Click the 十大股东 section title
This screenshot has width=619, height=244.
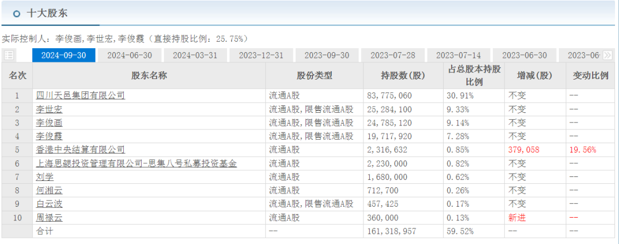pos(47,13)
